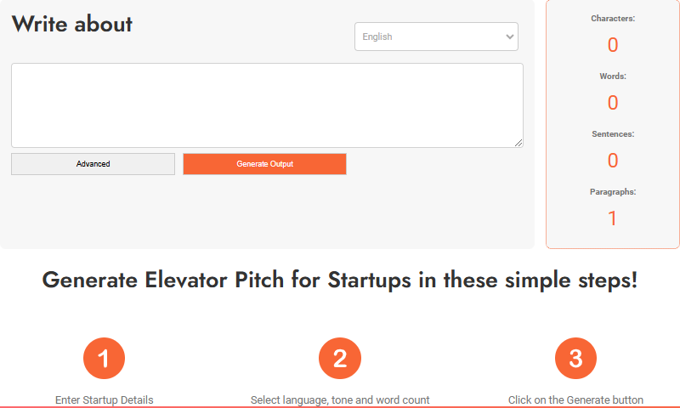Click the textarea resize grip icon
This screenshot has width=680, height=408.
coord(518,143)
